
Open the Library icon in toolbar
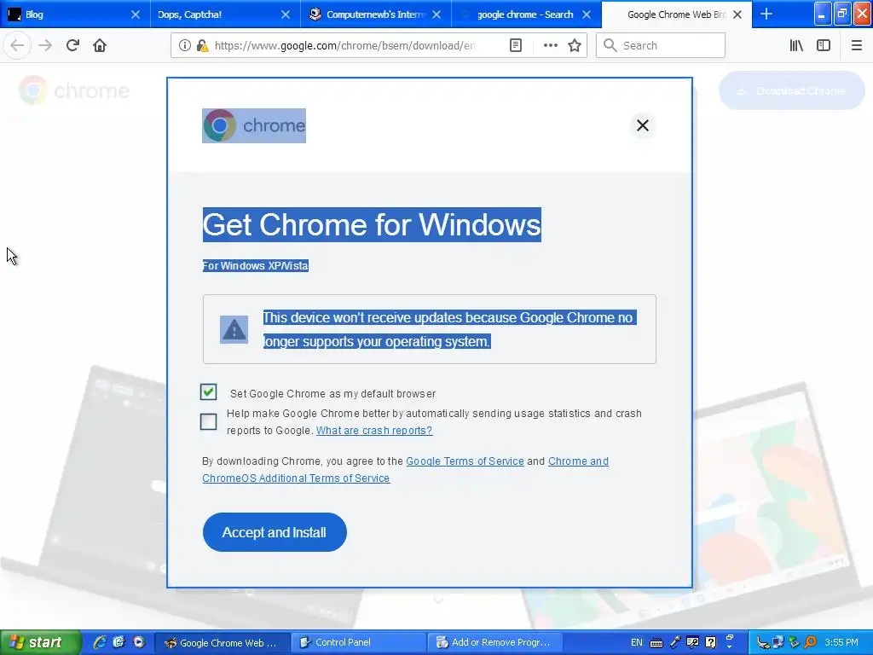coord(796,45)
